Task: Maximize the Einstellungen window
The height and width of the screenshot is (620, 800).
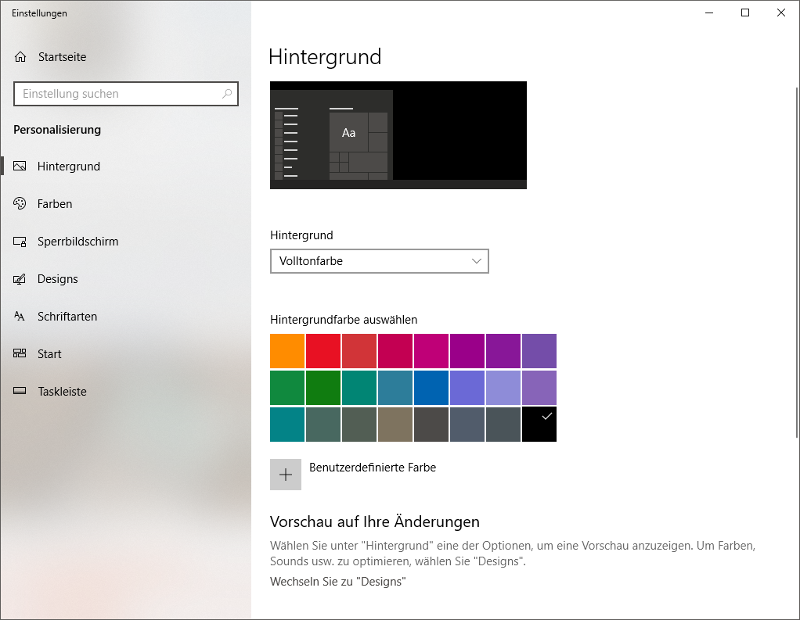Action: (x=745, y=13)
